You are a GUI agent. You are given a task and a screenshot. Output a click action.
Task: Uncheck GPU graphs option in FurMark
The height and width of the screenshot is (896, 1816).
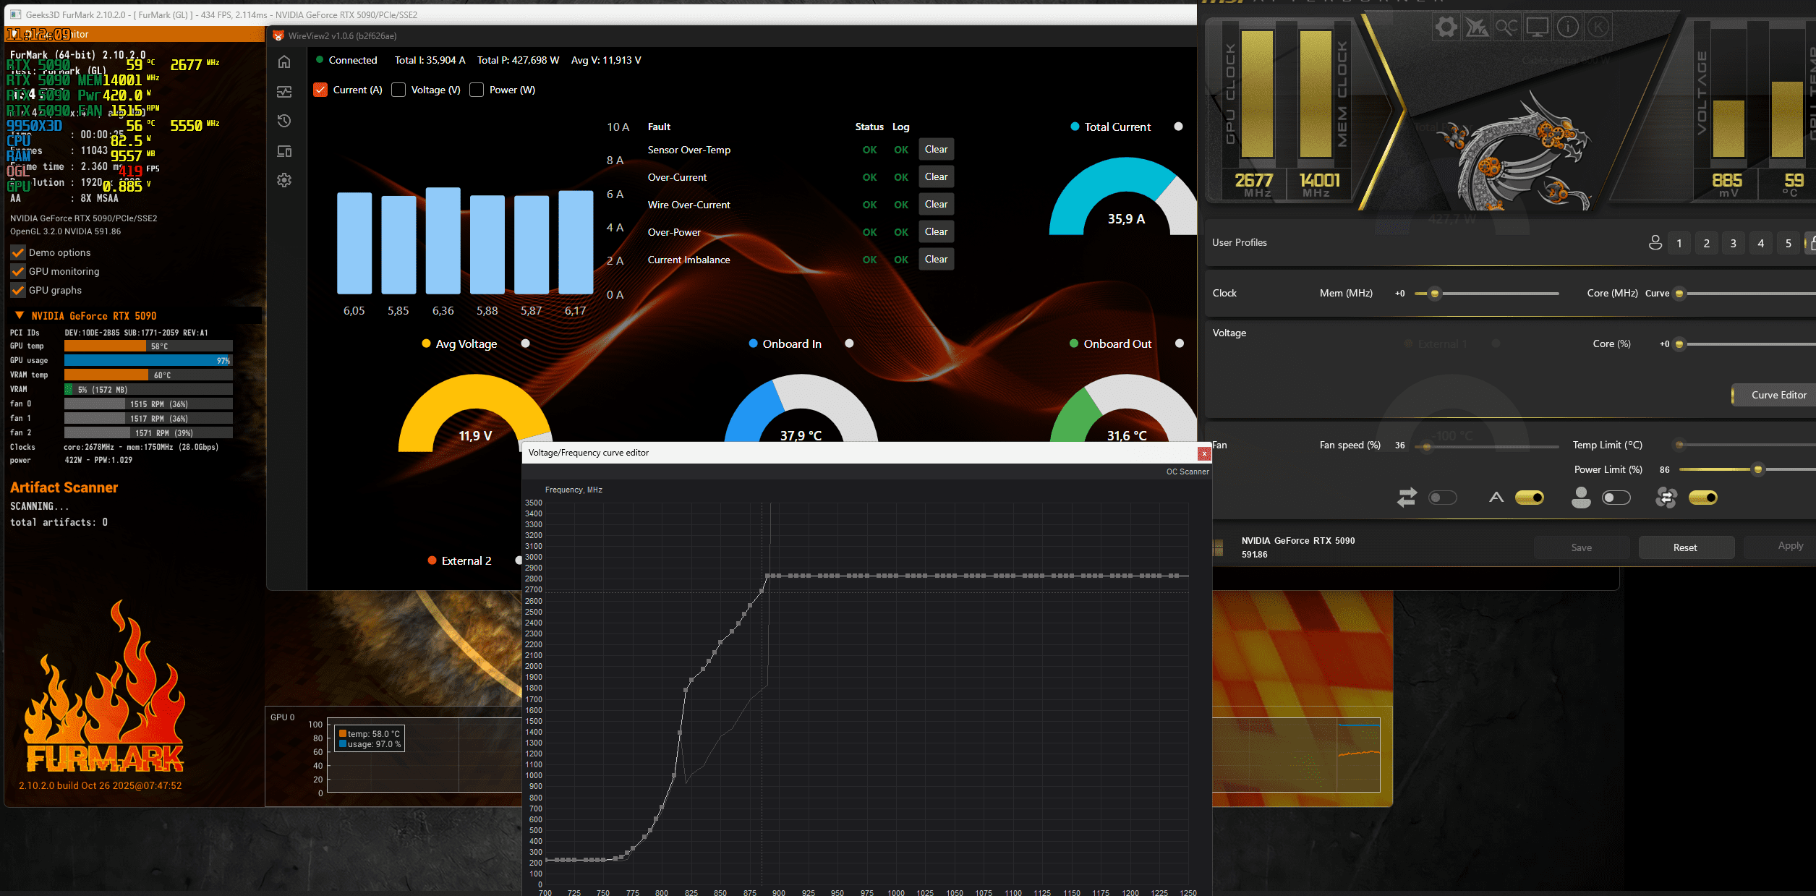tap(18, 290)
